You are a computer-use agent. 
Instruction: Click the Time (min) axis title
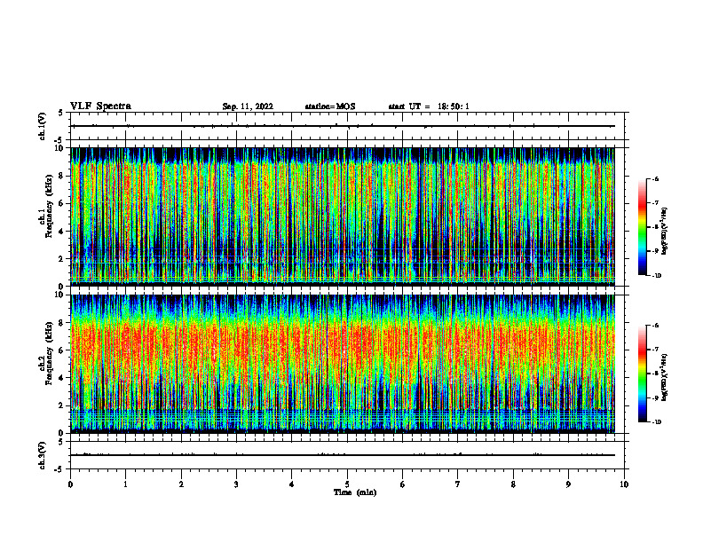(355, 492)
